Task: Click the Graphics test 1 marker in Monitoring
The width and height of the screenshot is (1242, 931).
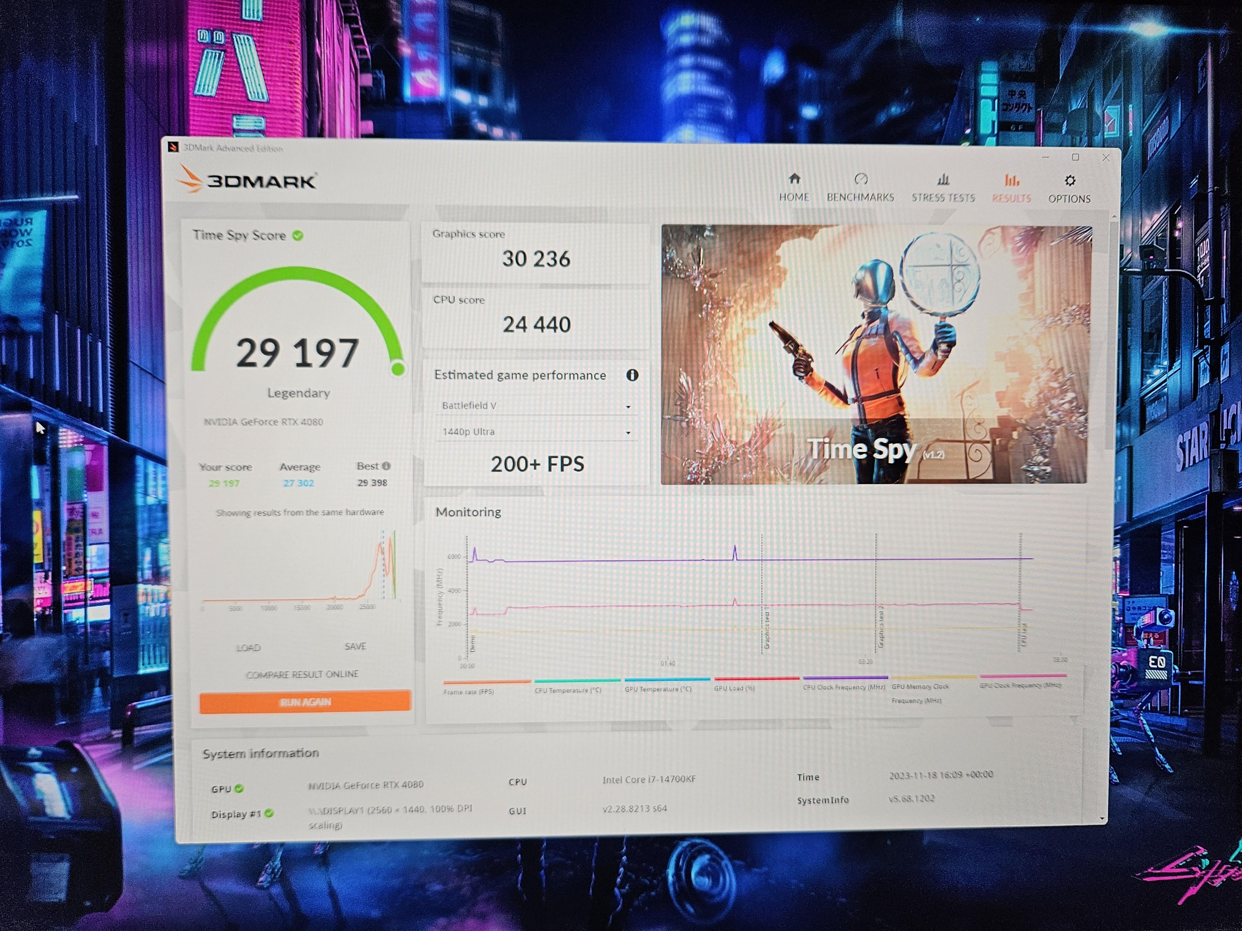Action: [x=766, y=627]
